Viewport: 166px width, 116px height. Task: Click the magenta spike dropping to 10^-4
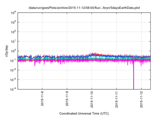134,76
